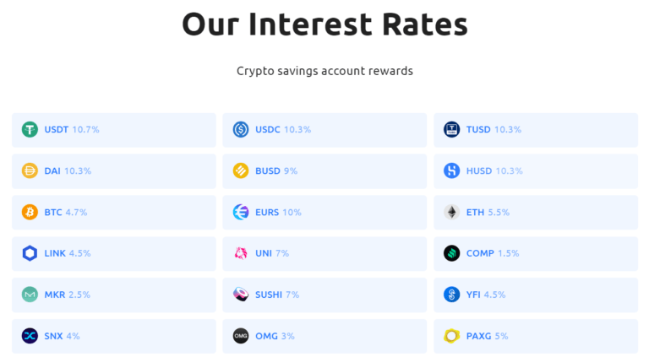
Task: Click the green Tether USDT icon
Action: point(30,129)
